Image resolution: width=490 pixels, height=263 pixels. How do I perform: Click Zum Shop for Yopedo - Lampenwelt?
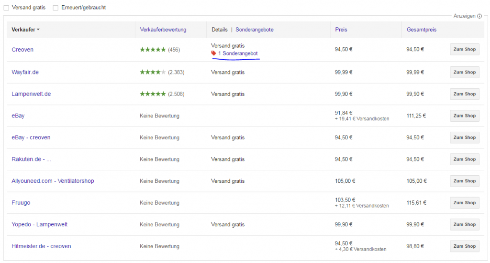[x=464, y=224]
